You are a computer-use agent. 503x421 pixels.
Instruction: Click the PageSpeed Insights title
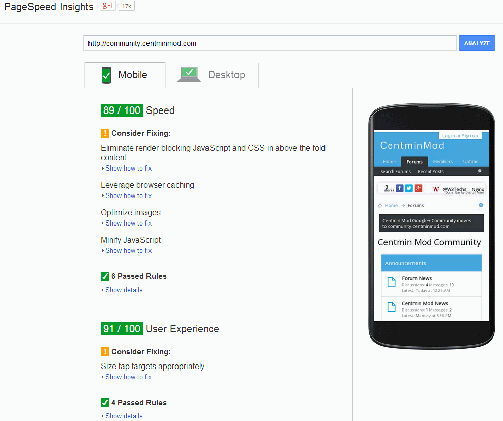pyautogui.click(x=49, y=7)
